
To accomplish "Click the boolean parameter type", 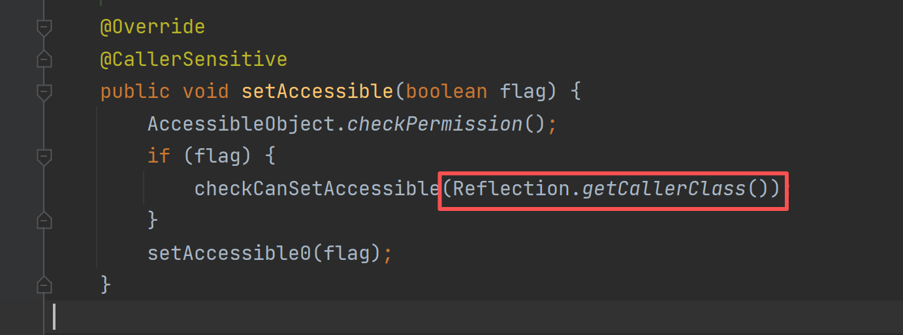I will coord(447,91).
